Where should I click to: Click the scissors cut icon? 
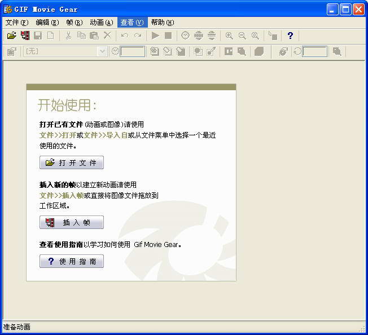(68, 36)
